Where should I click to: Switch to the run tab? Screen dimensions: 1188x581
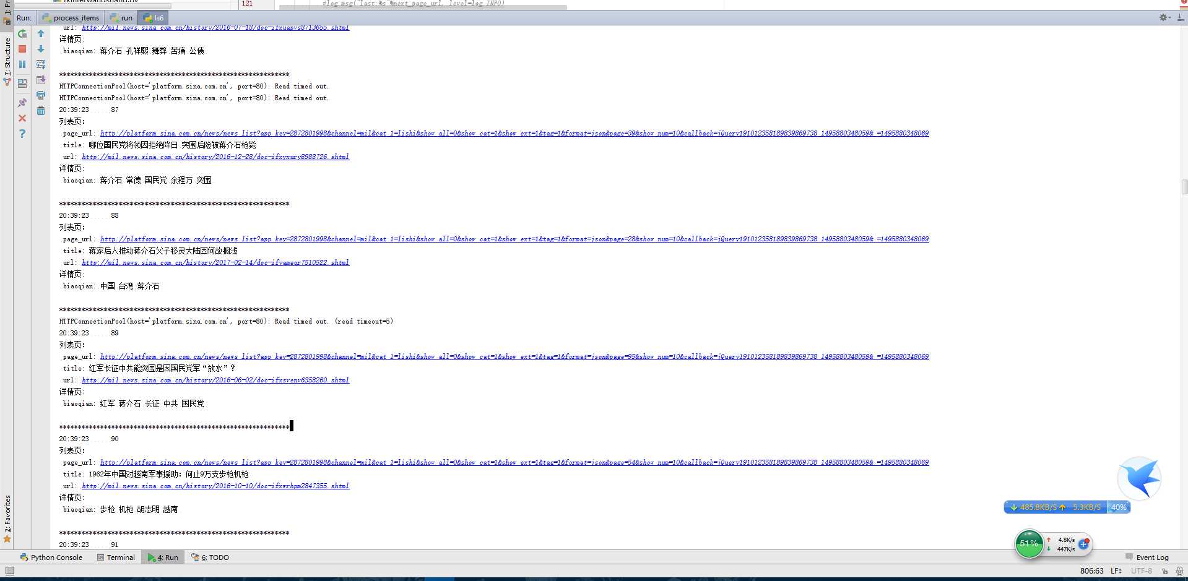click(x=121, y=18)
